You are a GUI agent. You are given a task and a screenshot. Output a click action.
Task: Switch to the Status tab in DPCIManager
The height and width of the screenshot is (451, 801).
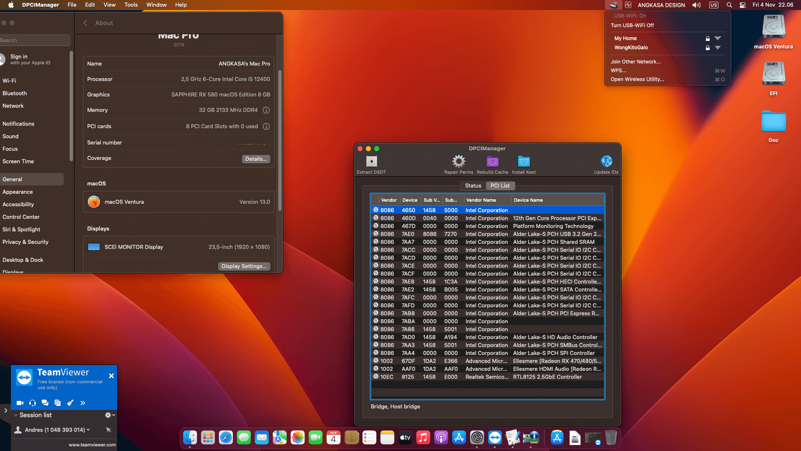tap(473, 186)
